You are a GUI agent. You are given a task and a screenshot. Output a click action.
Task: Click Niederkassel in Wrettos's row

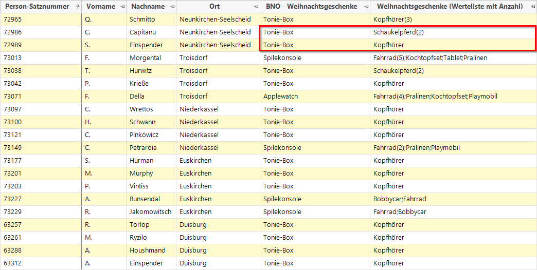click(199, 109)
